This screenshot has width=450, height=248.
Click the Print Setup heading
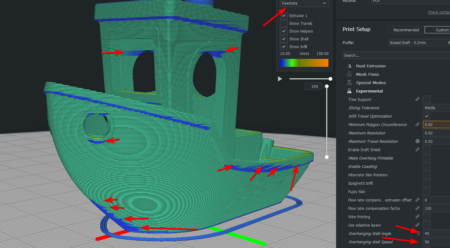click(x=356, y=29)
